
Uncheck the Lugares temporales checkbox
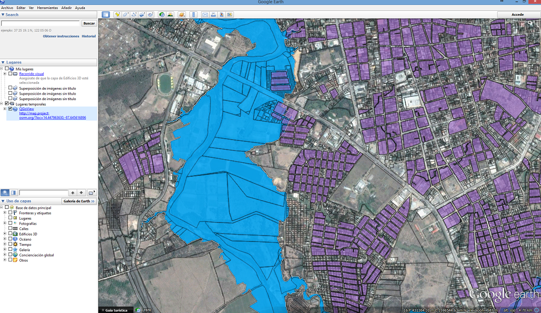7,104
